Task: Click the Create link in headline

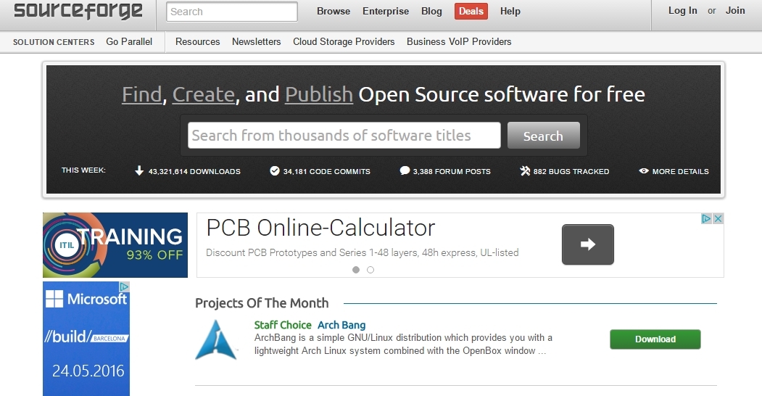Action: coord(204,94)
